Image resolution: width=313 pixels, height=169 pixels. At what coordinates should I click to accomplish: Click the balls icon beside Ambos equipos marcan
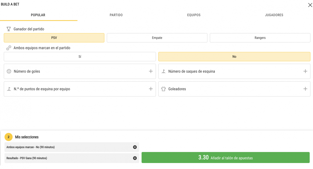(x=9, y=48)
